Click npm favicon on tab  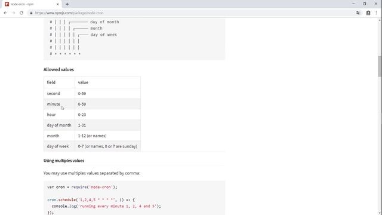[x=7, y=4]
